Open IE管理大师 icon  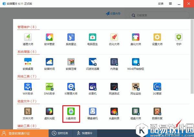(71, 87)
